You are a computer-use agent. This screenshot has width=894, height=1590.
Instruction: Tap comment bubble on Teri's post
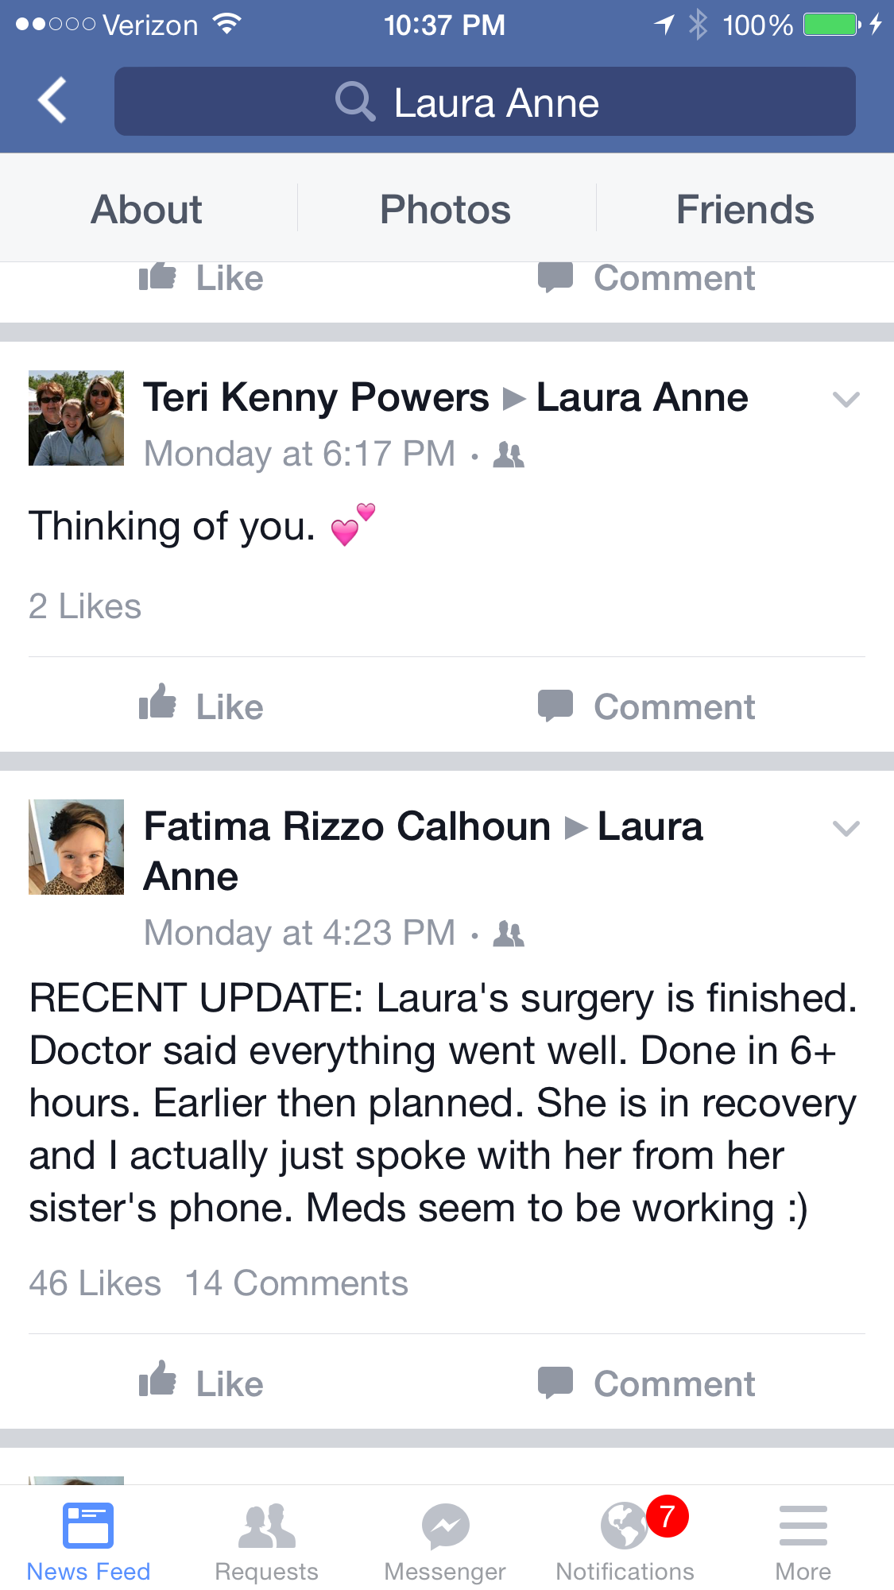pos(555,706)
